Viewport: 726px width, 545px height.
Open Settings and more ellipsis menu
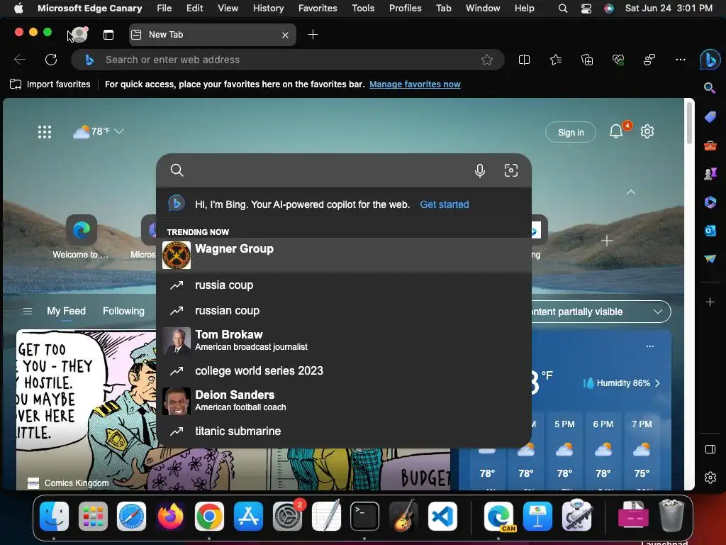click(680, 60)
